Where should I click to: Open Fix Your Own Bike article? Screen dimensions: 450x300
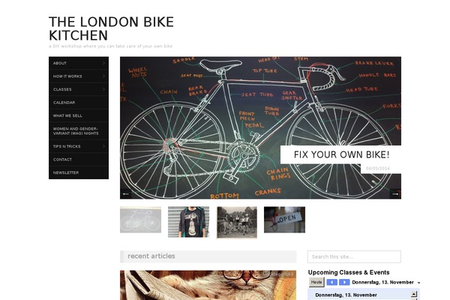pyautogui.click(x=341, y=154)
